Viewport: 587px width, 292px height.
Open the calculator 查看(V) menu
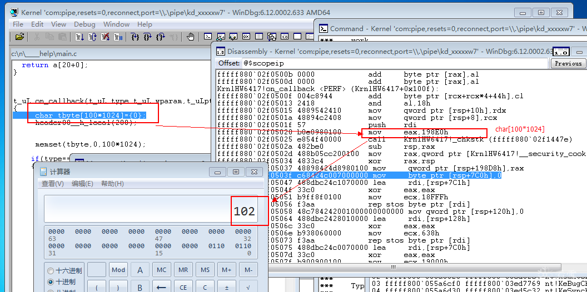53,184
